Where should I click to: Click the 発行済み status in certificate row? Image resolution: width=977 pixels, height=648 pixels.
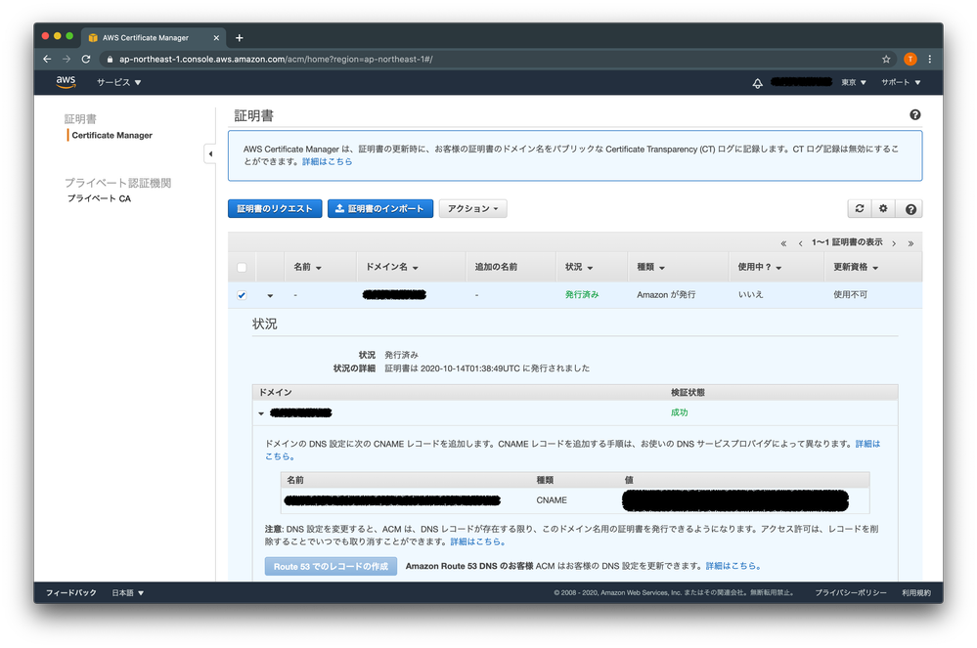coord(581,295)
